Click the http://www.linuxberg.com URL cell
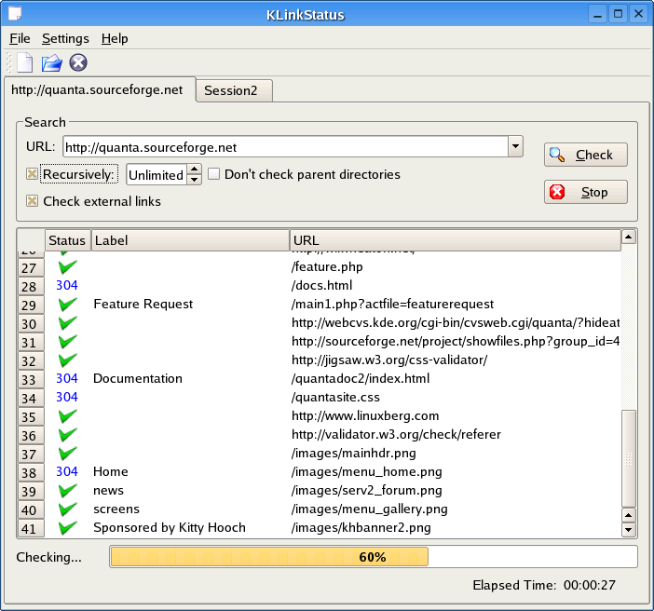This screenshot has width=654, height=611. [365, 415]
